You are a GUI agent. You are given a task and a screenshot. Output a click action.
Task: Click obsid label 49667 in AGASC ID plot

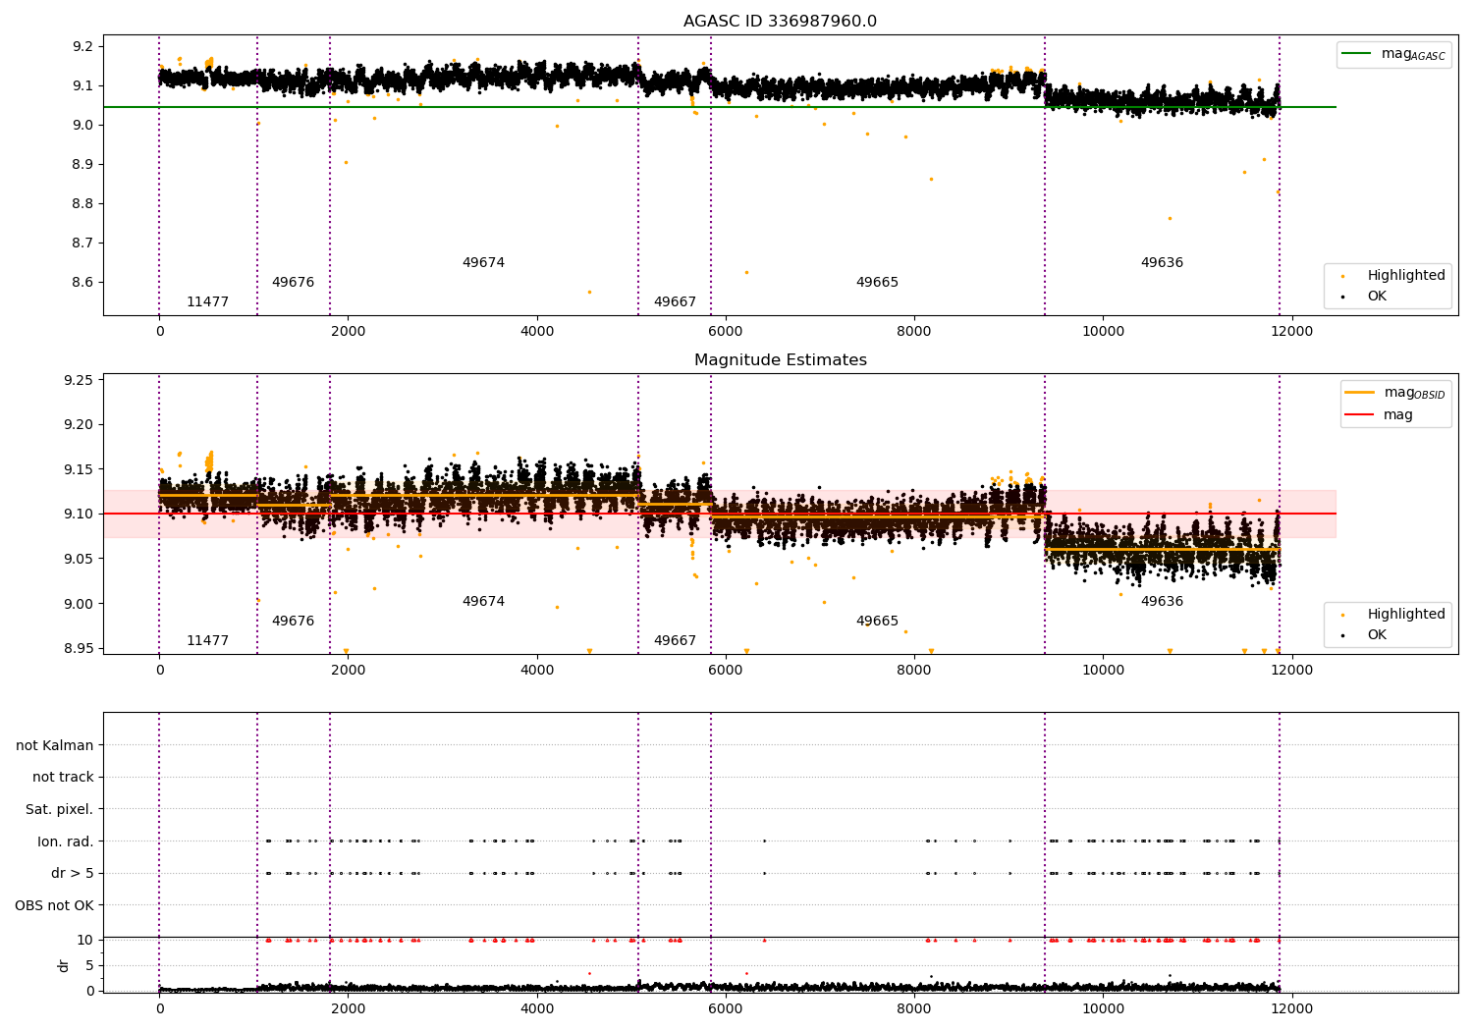[x=675, y=302]
